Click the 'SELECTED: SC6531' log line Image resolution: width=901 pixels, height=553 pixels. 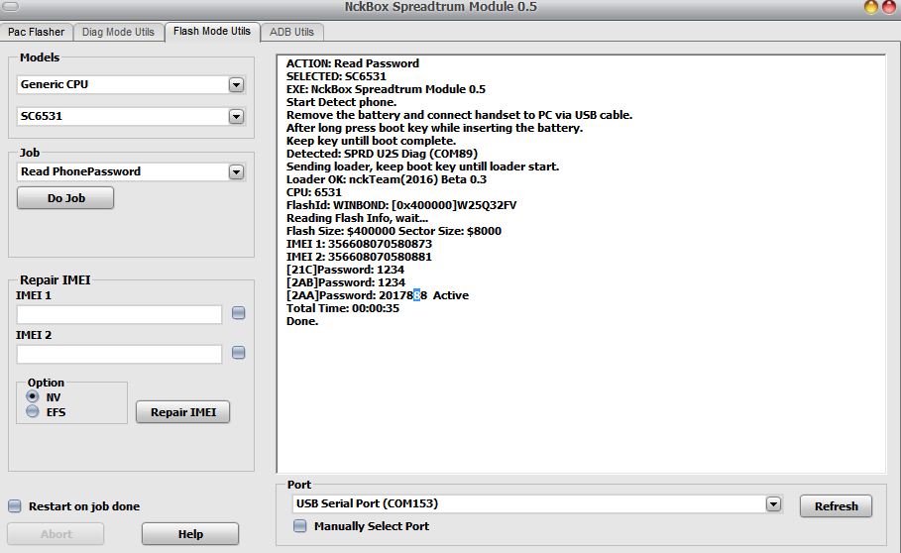337,76
